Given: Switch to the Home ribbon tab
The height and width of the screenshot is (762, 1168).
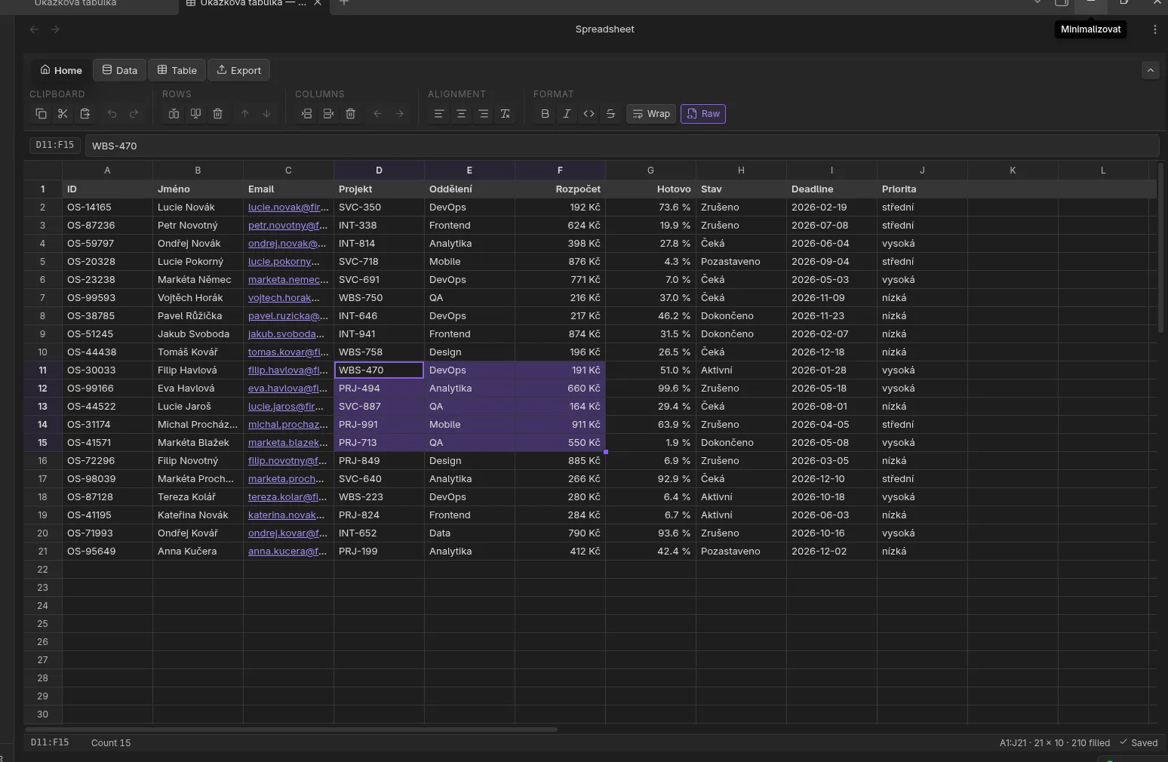Looking at the screenshot, I should (61, 70).
